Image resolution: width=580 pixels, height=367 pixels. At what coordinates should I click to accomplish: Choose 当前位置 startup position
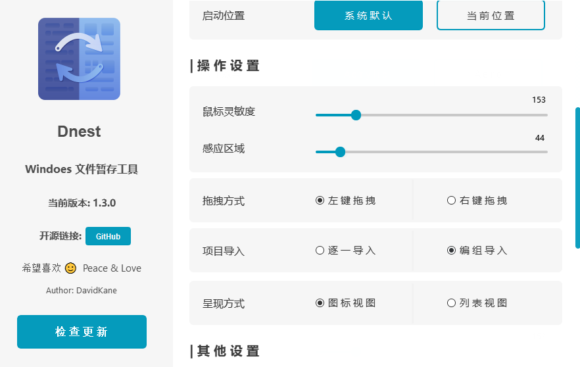pyautogui.click(x=491, y=15)
